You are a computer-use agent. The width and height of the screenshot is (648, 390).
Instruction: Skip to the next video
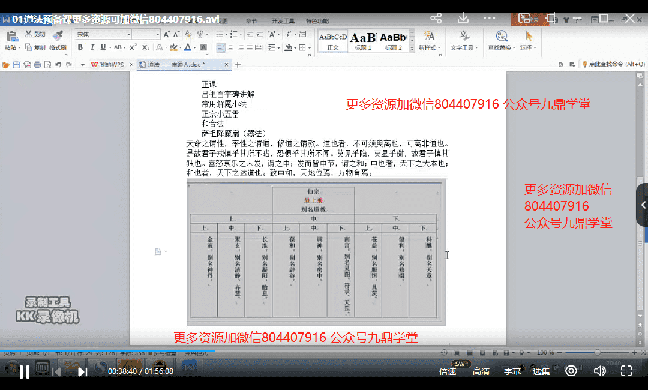coord(83,371)
